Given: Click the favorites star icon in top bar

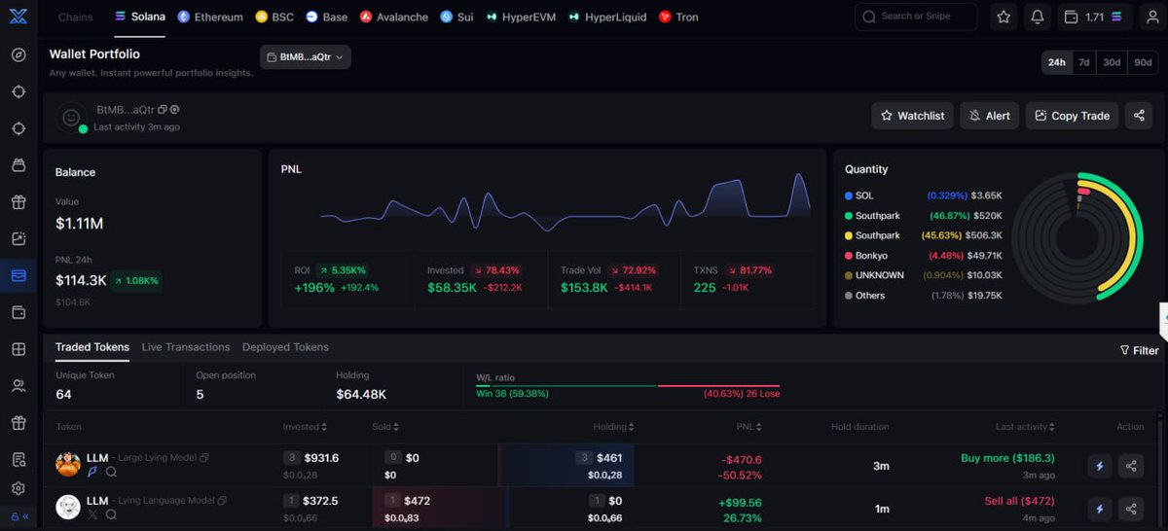Looking at the screenshot, I should (x=1004, y=17).
